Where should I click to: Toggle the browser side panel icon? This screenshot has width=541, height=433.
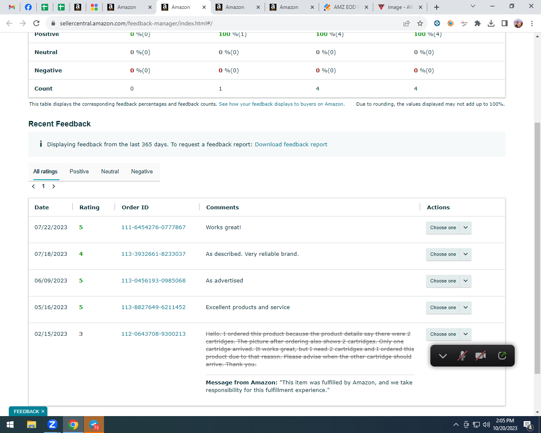pyautogui.click(x=505, y=23)
